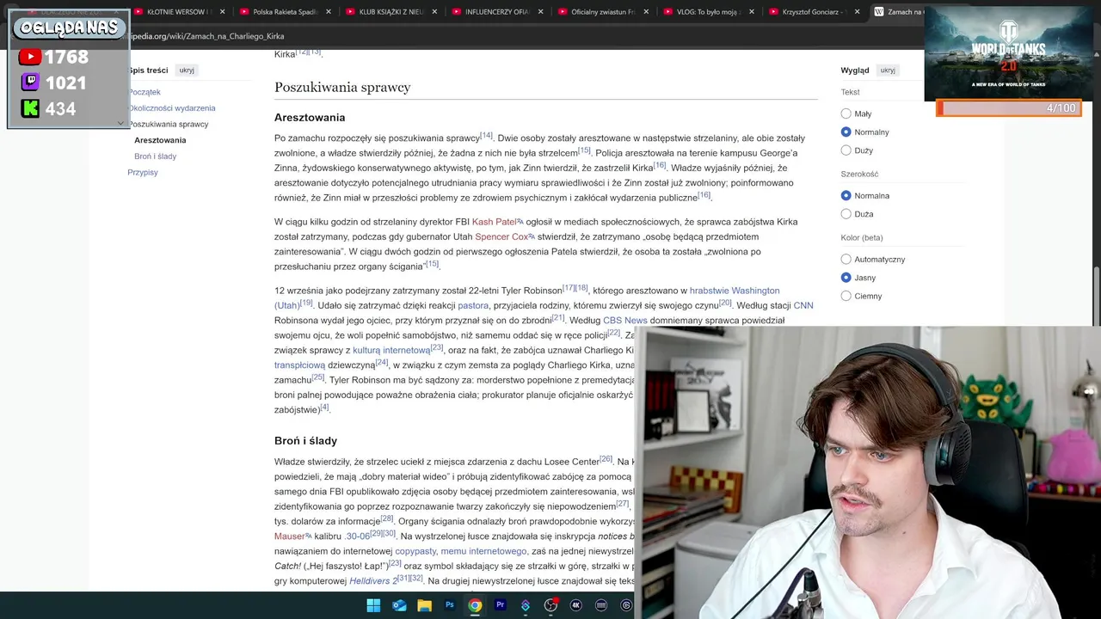Click the browser address bar URL
This screenshot has height=619, width=1101.
coord(206,36)
